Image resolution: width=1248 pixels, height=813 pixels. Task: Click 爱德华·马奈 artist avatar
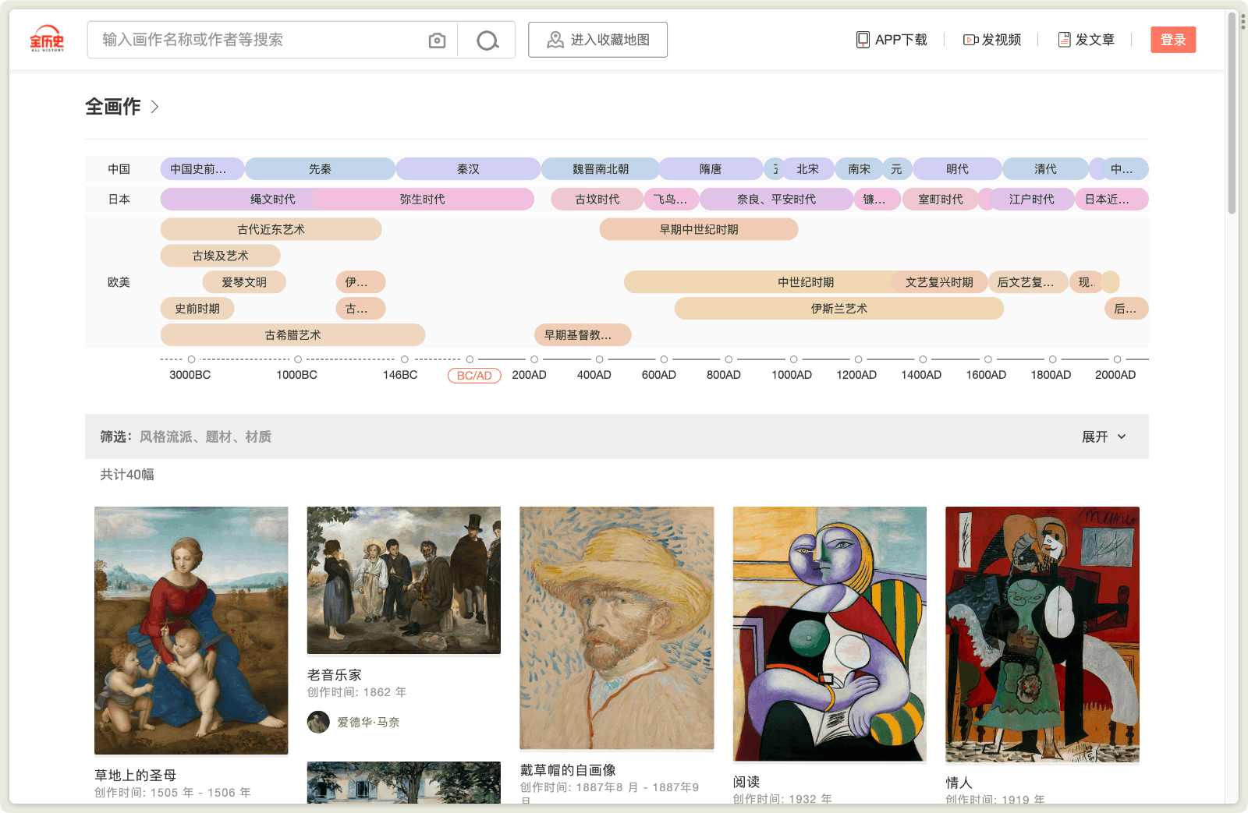tap(318, 723)
